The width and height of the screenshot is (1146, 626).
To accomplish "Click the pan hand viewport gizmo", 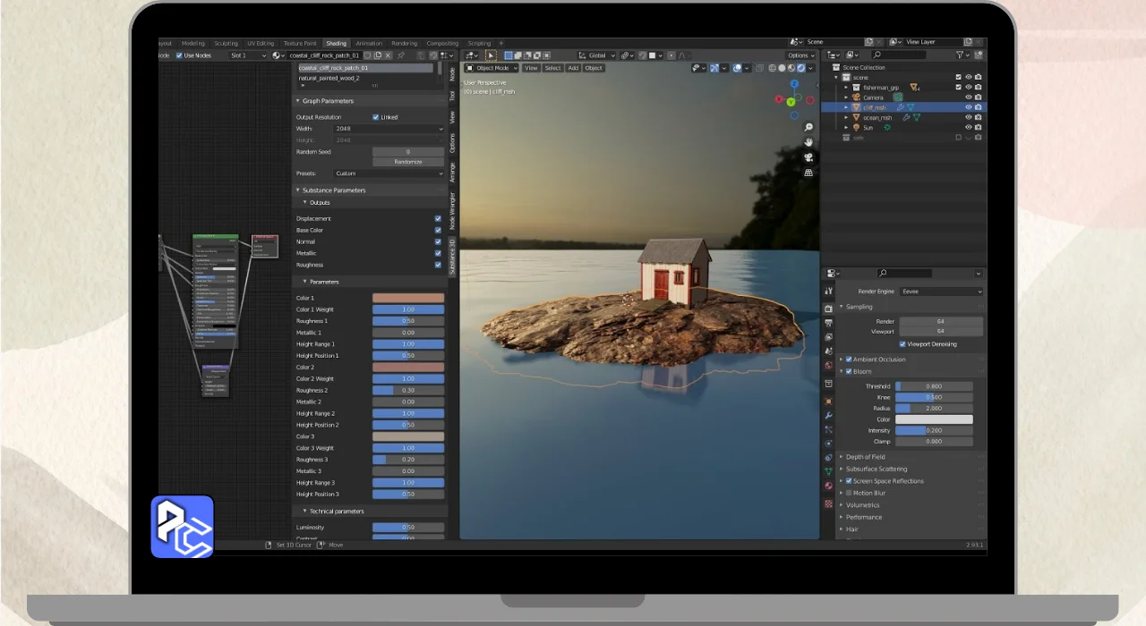I will pos(808,142).
